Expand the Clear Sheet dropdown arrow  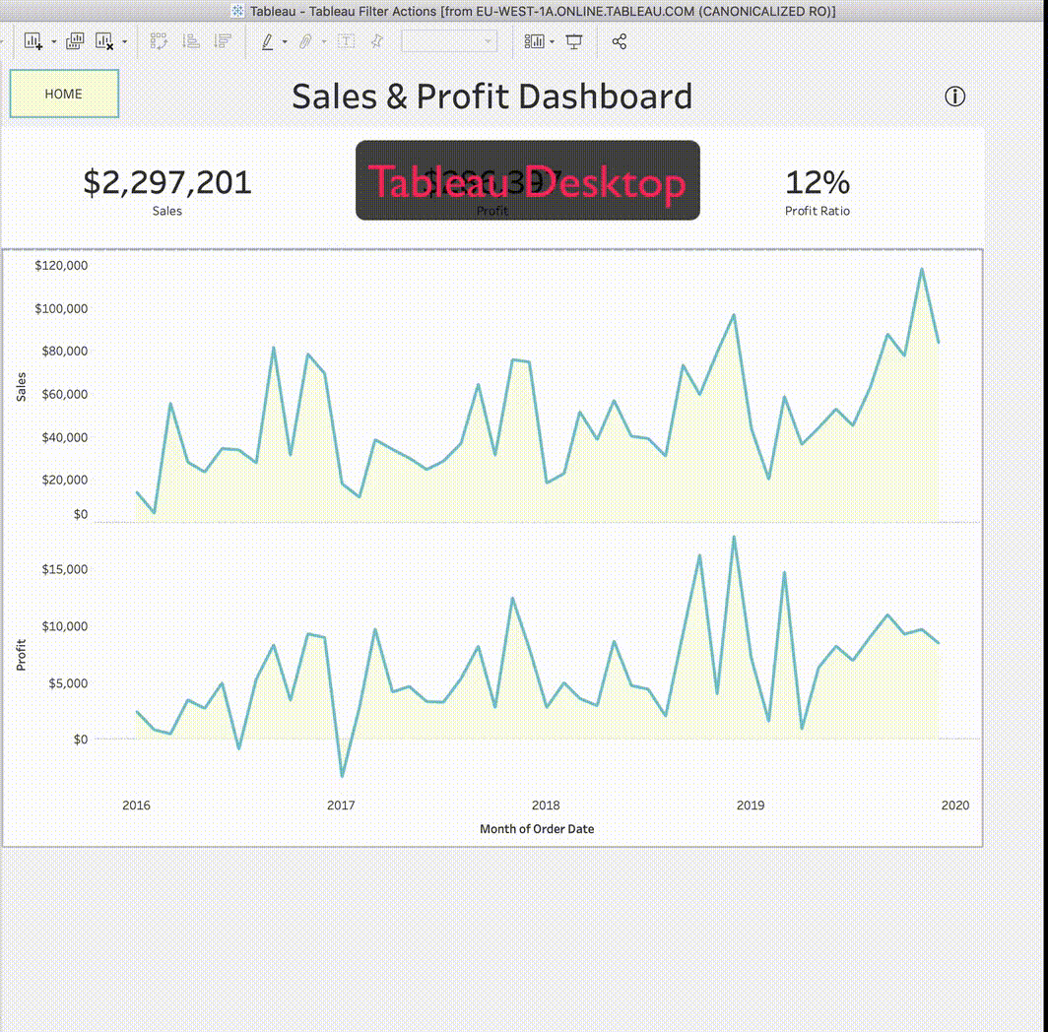click(x=125, y=42)
